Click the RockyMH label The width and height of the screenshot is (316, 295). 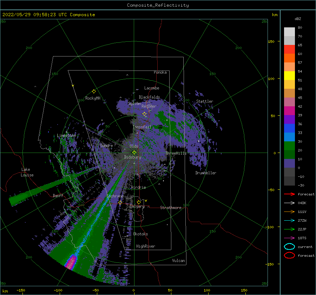point(93,98)
